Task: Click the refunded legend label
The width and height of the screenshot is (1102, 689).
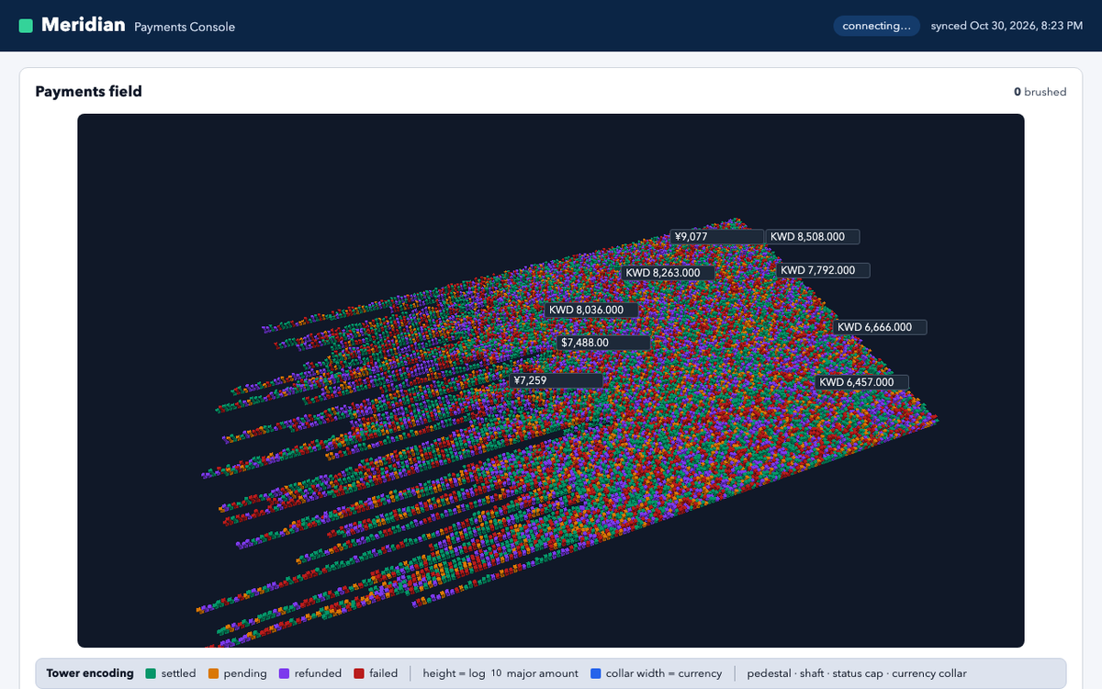Action: pos(318,673)
